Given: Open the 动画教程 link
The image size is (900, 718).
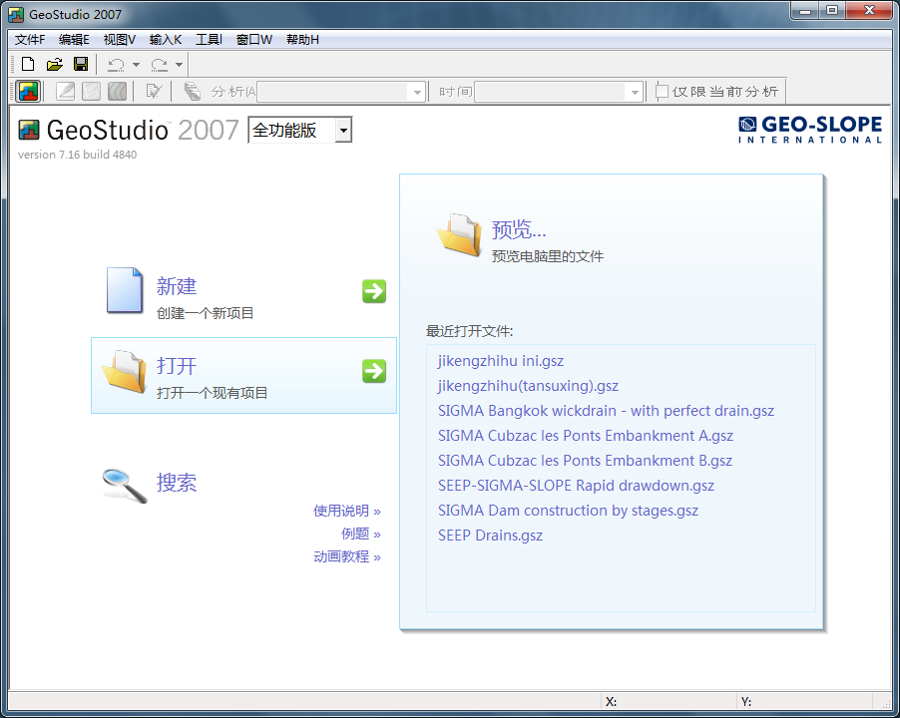Looking at the screenshot, I should tap(346, 556).
